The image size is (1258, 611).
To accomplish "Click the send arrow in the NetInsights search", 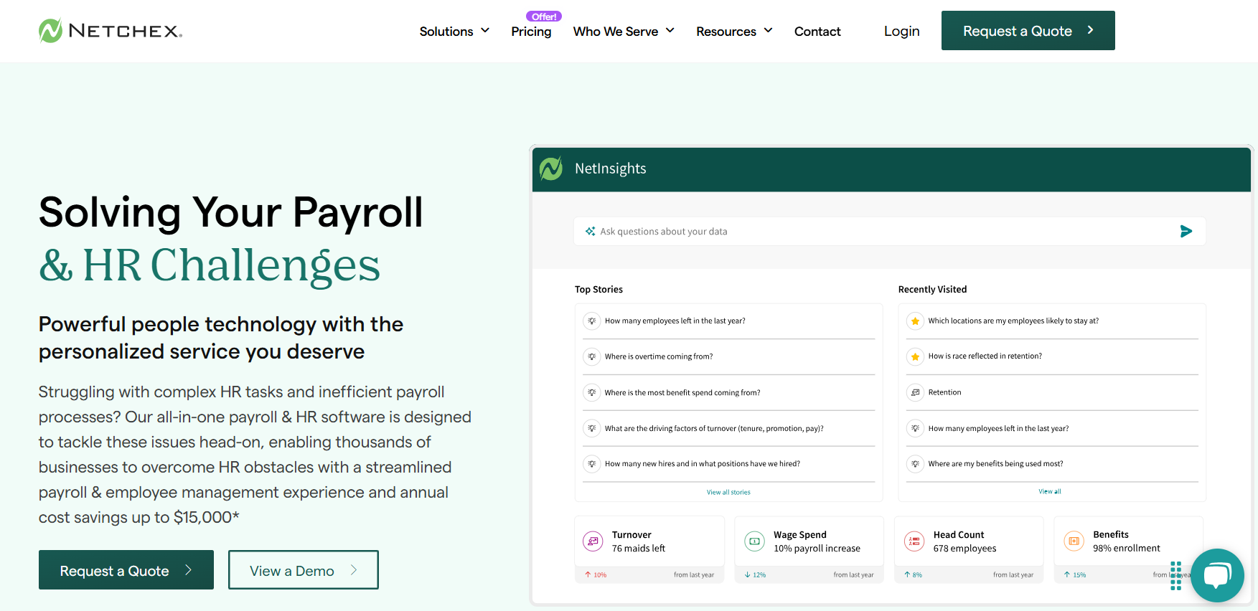I will (1186, 231).
